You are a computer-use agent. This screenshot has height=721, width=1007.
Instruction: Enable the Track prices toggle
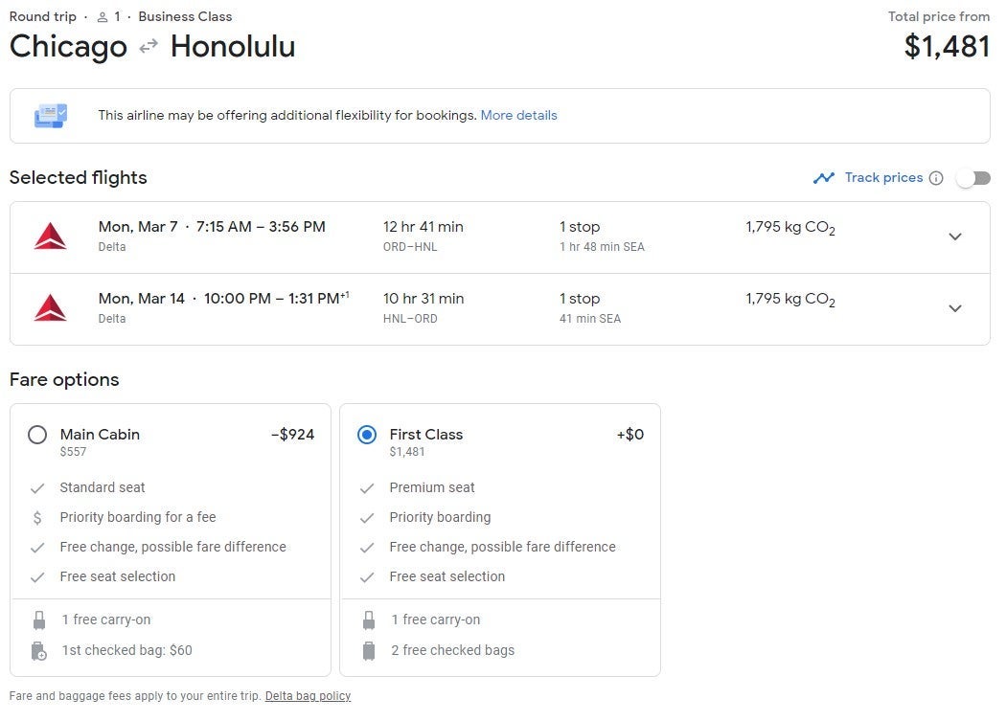(x=973, y=178)
